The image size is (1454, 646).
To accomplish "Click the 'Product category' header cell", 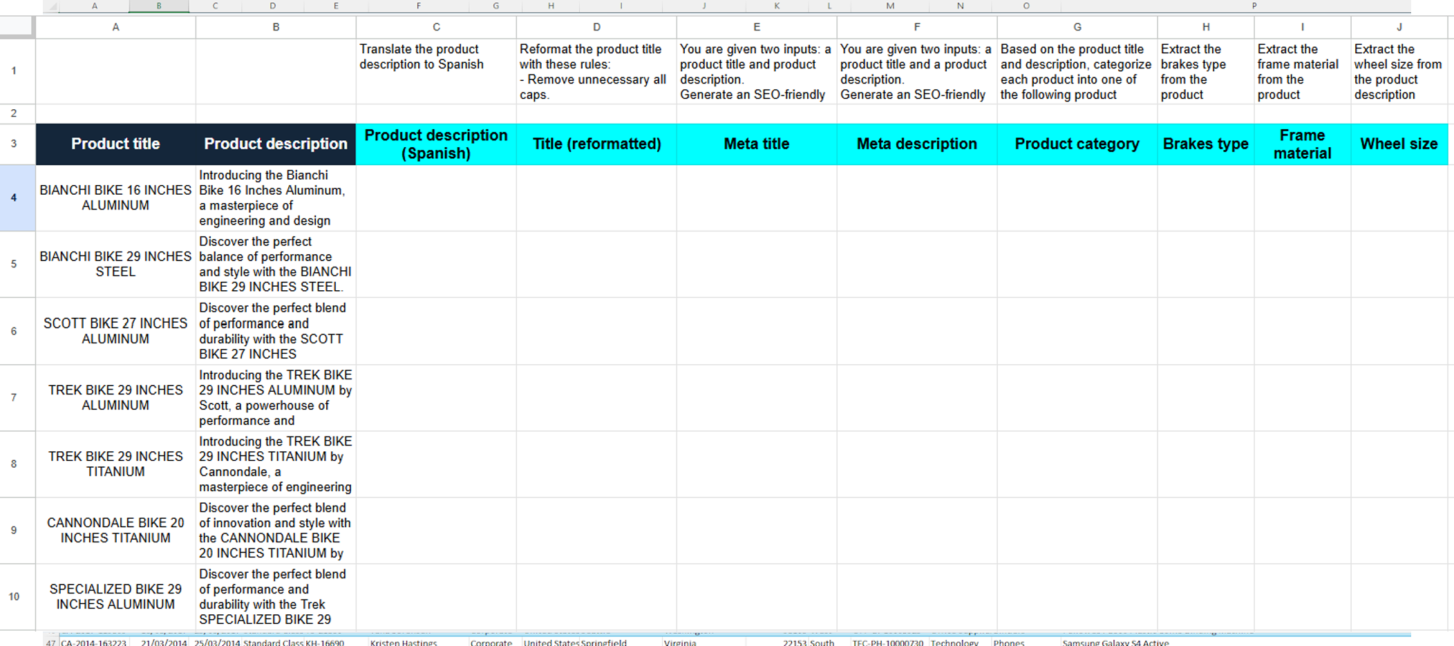I will [1076, 144].
